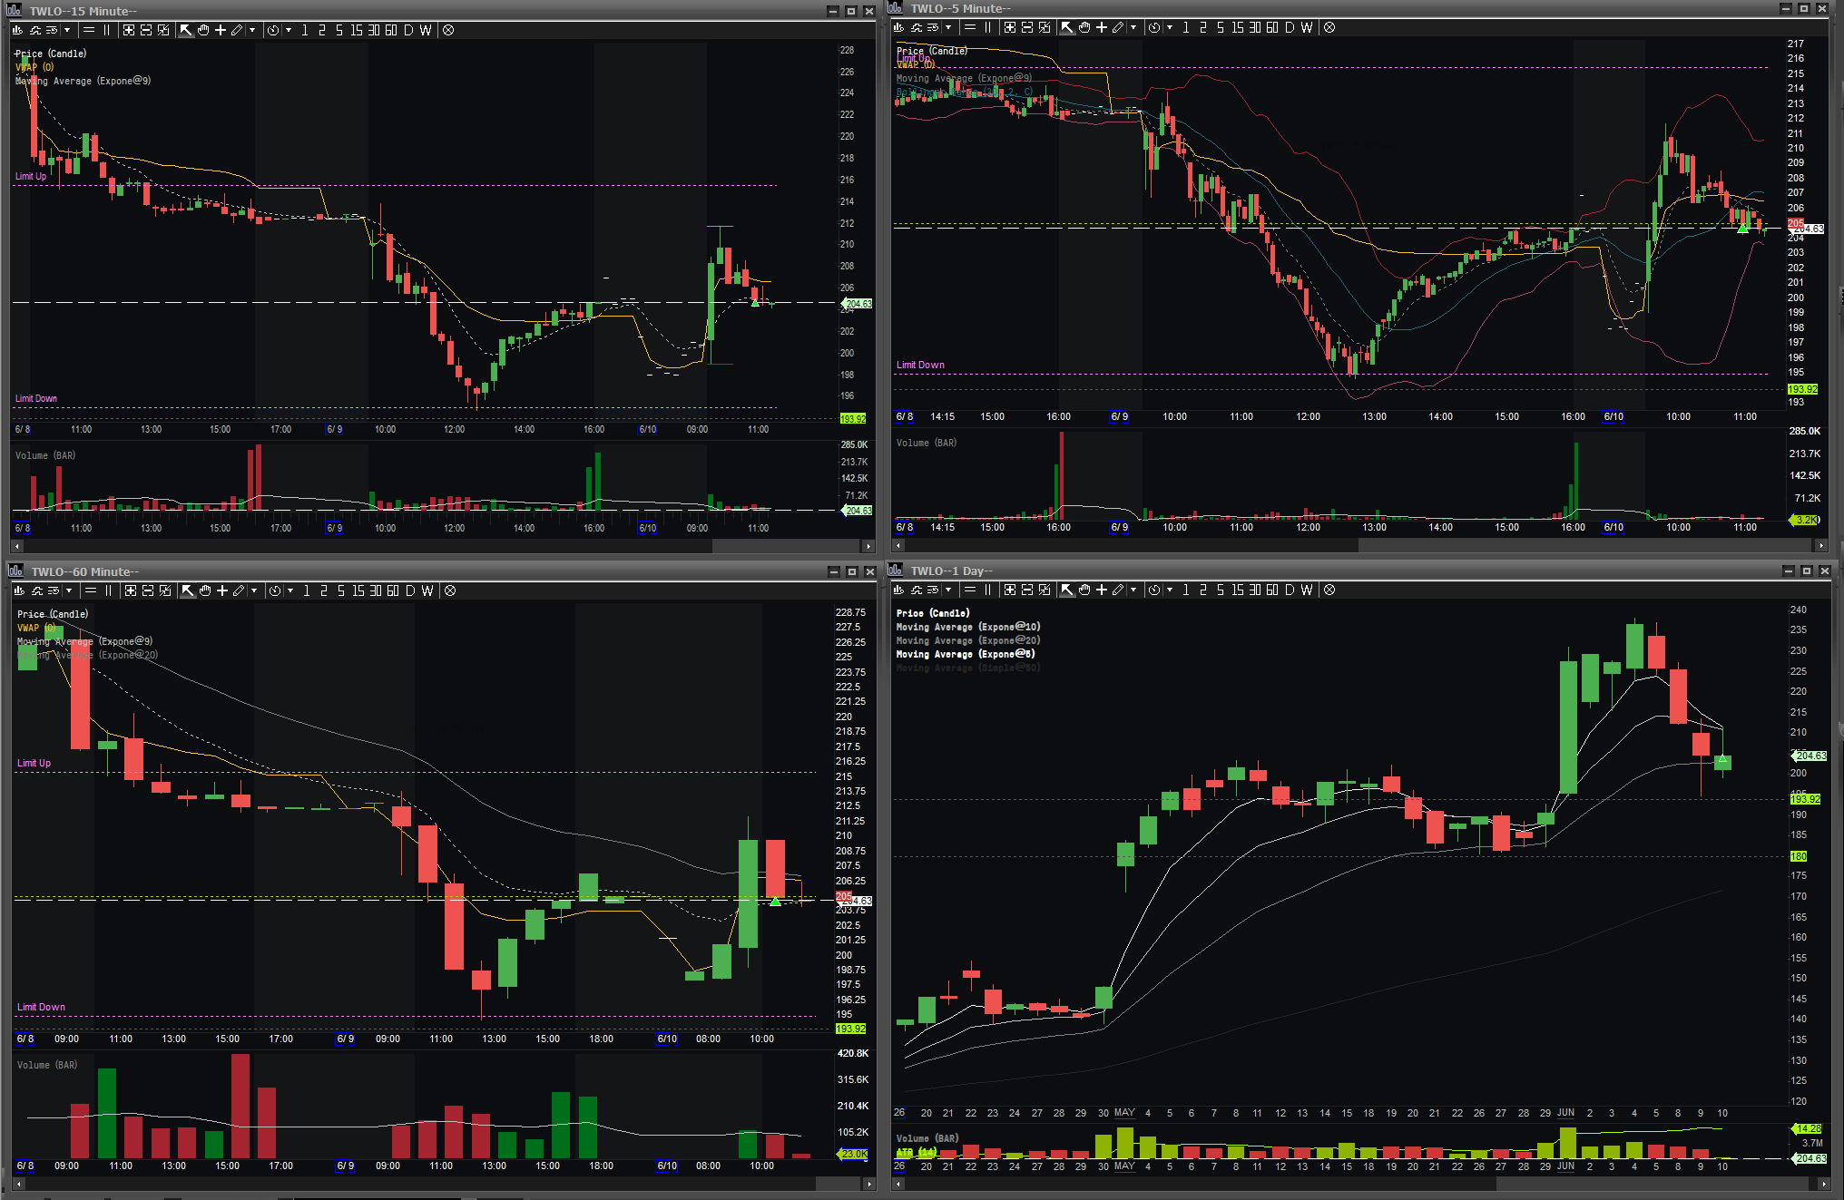Screen dimensions: 1844x1200
Task: Toggle horizontal gridlines in the 5 Minute chart
Action: tap(970, 27)
